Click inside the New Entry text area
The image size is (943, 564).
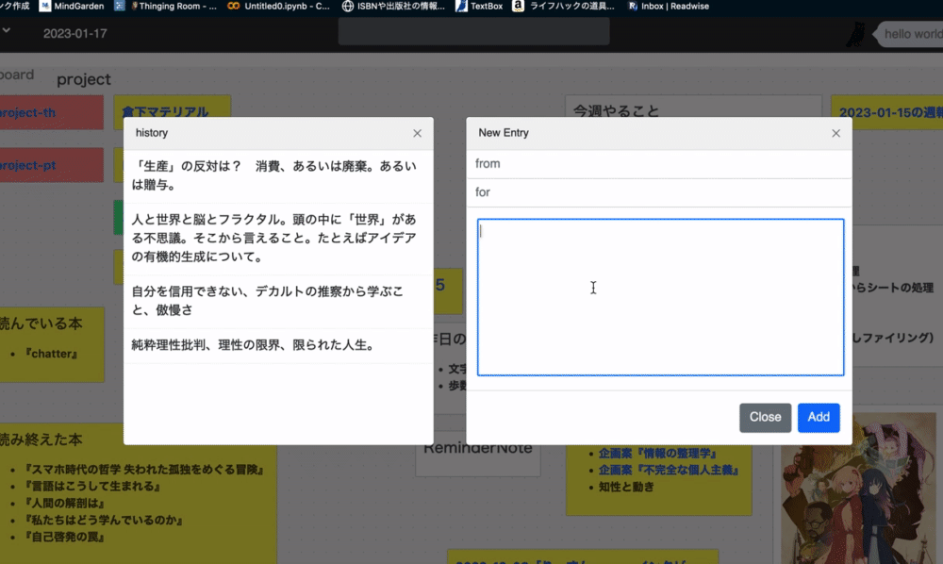click(x=660, y=295)
